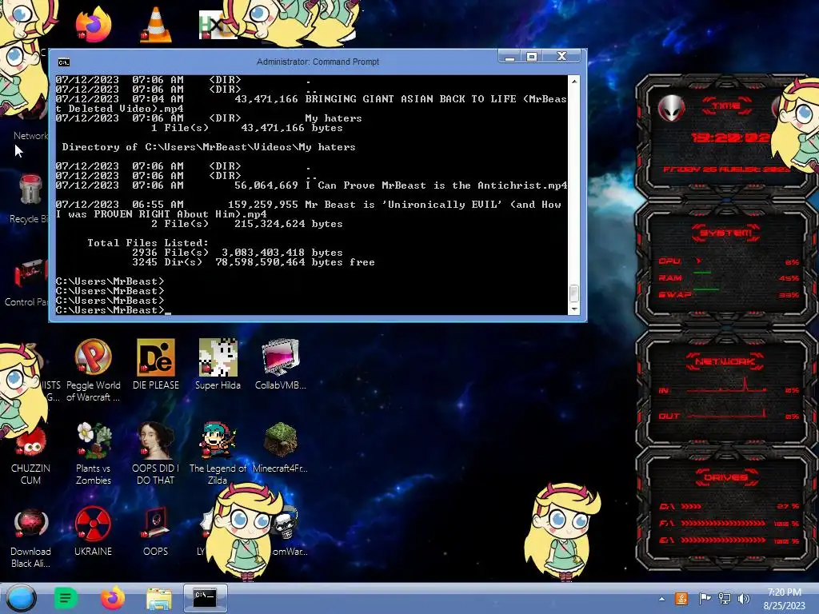Open the DIE PLEASE desktop icon
The height and width of the screenshot is (614, 819).
coord(156,365)
